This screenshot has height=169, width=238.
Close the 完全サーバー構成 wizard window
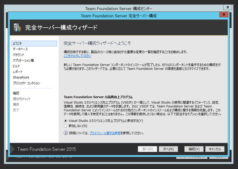click(224, 15)
